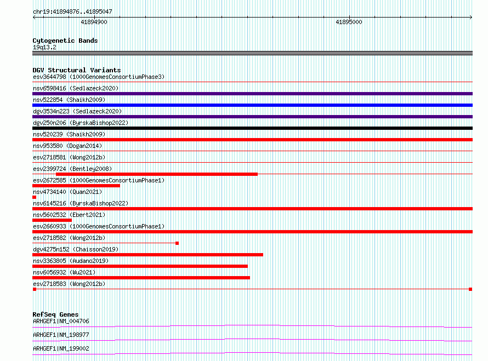Click variant label nsv6056932 (Wu2021)
Screen dimensions: 488x361
pyautogui.click(x=64, y=272)
